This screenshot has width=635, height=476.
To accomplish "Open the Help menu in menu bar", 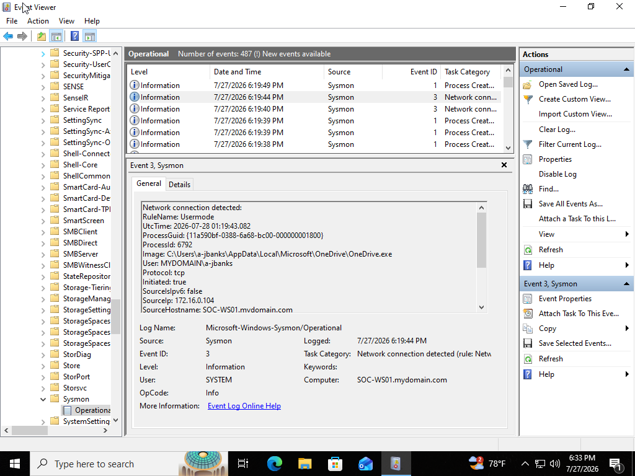I will point(92,21).
